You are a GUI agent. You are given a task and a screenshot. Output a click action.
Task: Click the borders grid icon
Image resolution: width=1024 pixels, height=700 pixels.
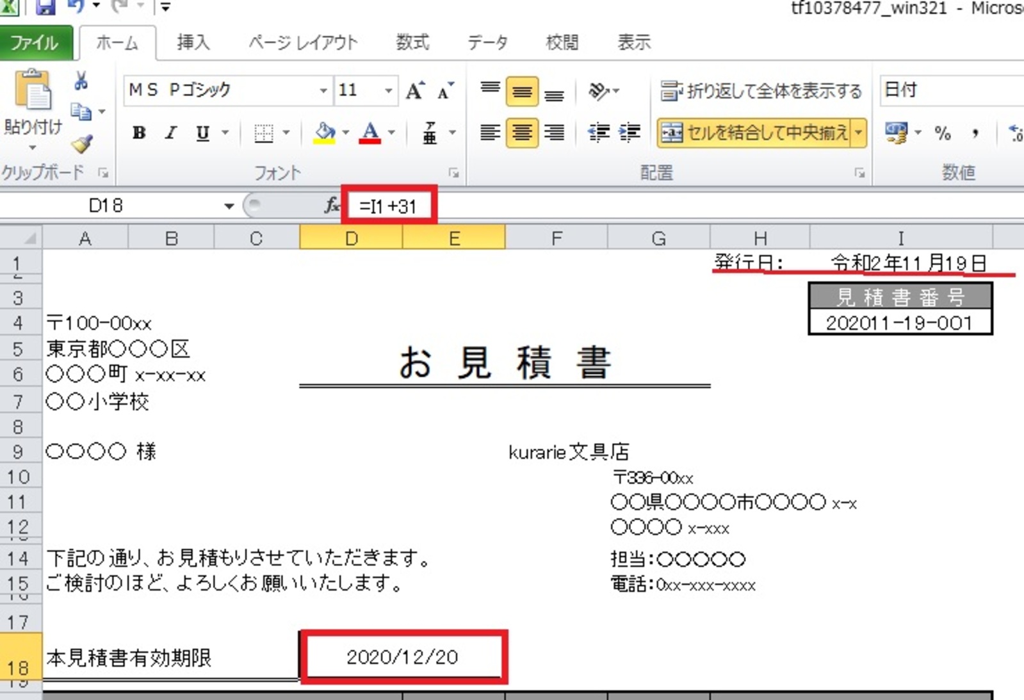(264, 133)
